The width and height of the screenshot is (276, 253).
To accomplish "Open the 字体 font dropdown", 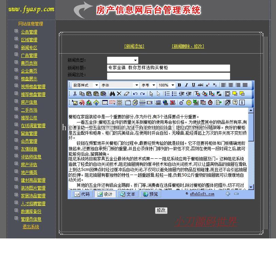I will [120, 84].
